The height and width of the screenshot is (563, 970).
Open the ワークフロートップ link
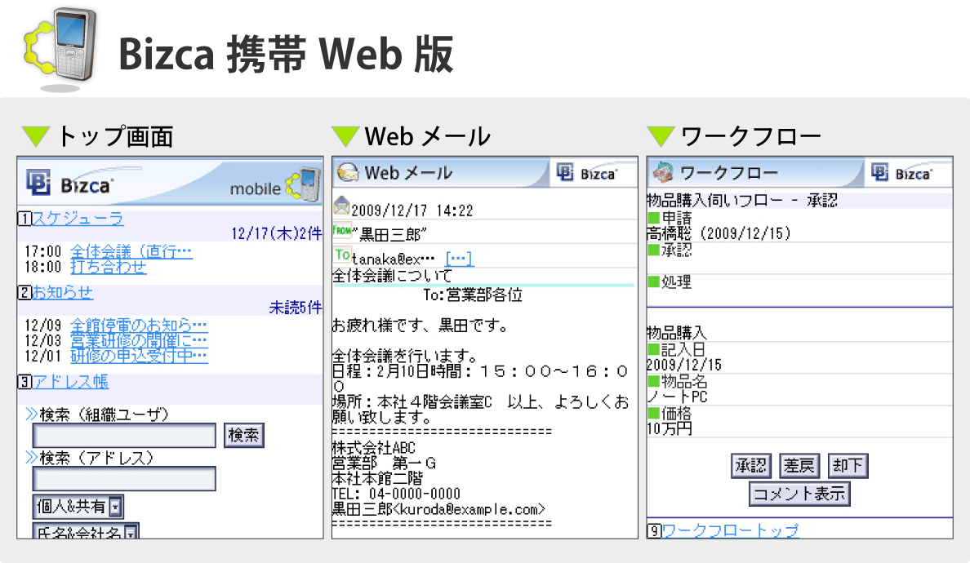tap(730, 530)
